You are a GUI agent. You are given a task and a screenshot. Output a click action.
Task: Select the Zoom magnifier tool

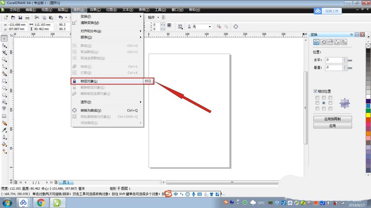pos(4,60)
